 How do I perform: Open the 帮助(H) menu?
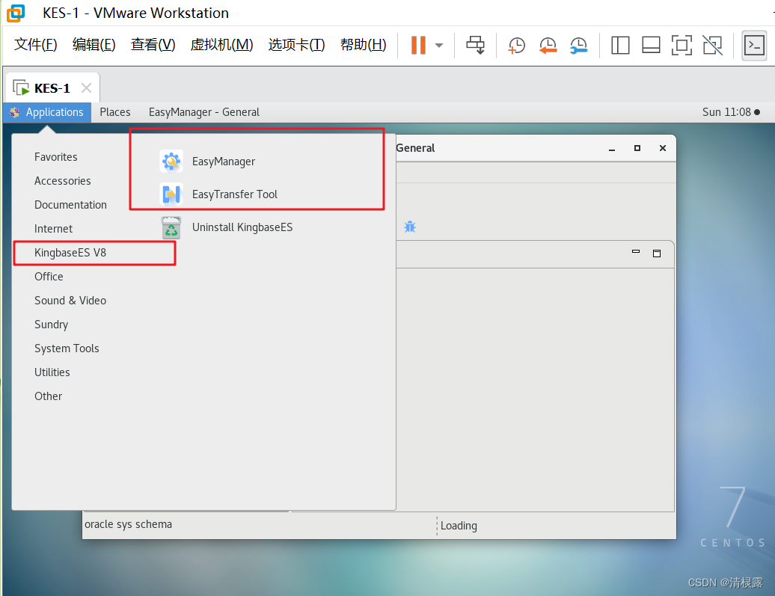tap(364, 45)
